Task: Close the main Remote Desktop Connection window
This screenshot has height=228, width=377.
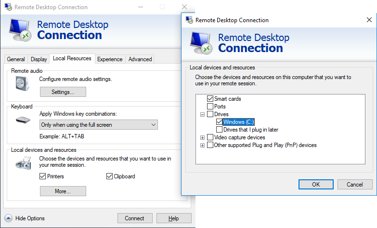Action: click(184, 7)
